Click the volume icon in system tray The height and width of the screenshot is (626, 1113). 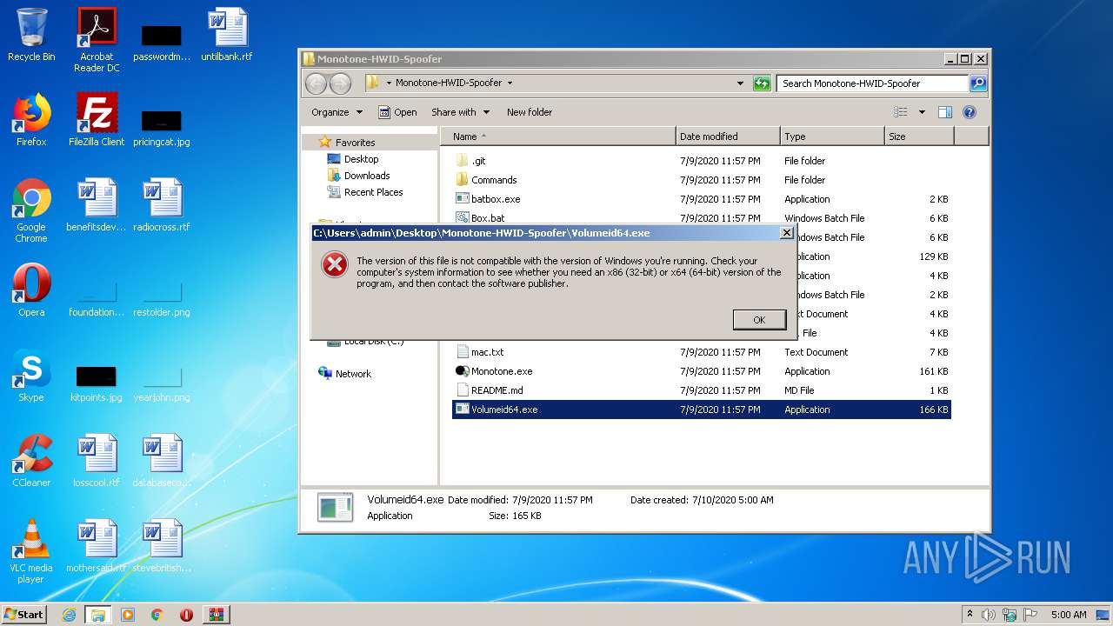pos(989,615)
